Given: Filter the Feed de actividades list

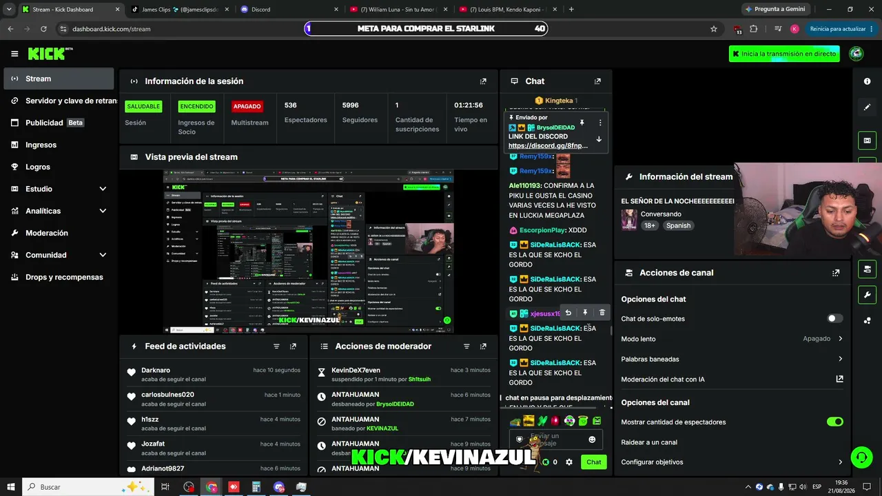Looking at the screenshot, I should 276,347.
